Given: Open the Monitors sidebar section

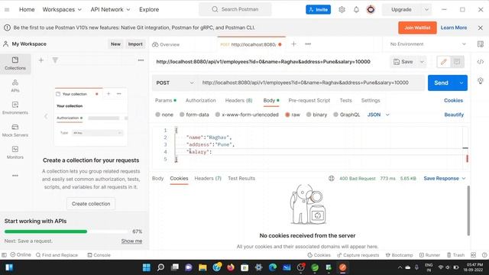Looking at the screenshot, I should tap(15, 153).
